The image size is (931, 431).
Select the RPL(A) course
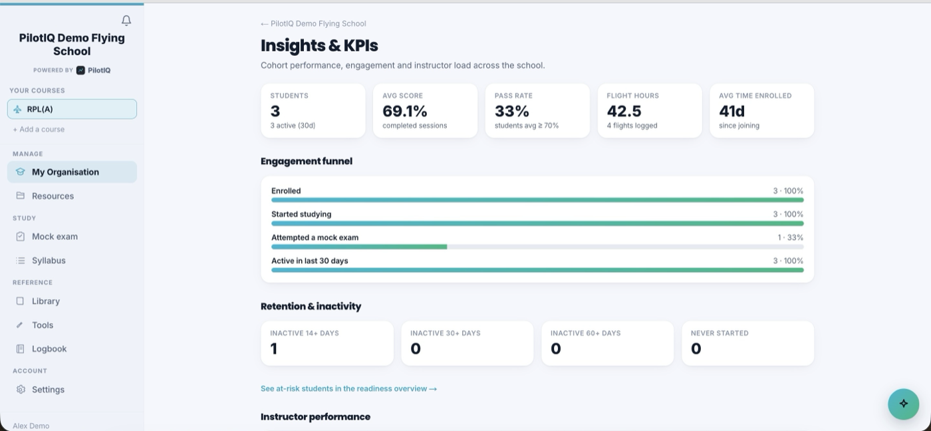pyautogui.click(x=72, y=109)
